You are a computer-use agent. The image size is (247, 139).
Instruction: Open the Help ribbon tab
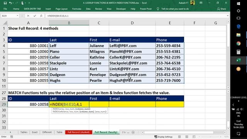(x=133, y=9)
